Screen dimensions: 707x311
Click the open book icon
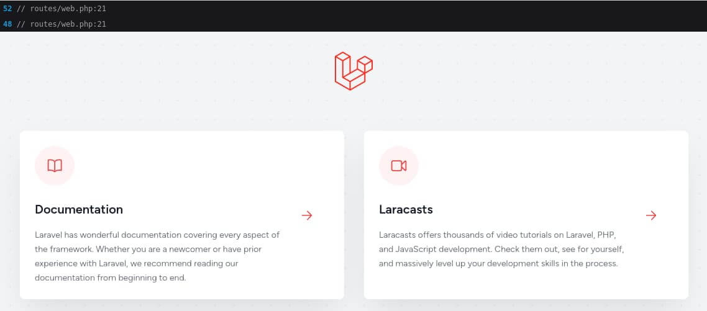(55, 166)
